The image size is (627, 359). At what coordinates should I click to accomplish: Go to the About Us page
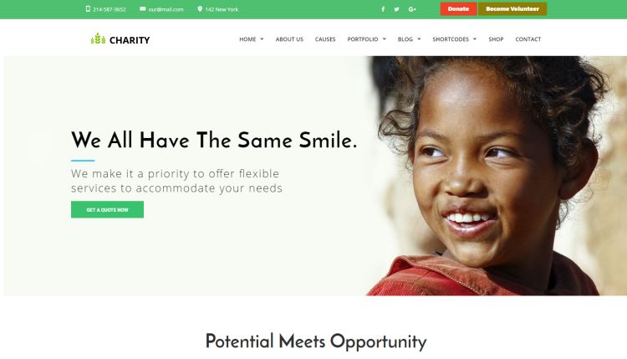[289, 39]
